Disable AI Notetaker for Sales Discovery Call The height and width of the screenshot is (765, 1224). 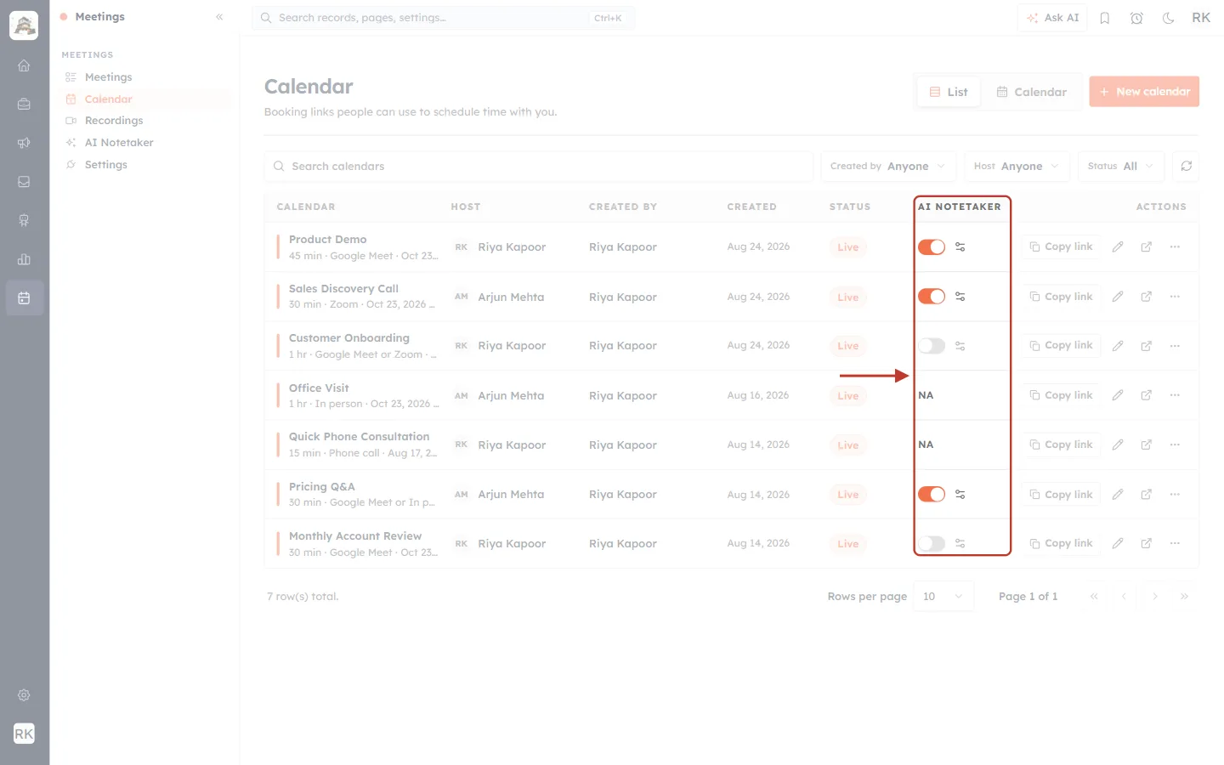[x=932, y=297]
